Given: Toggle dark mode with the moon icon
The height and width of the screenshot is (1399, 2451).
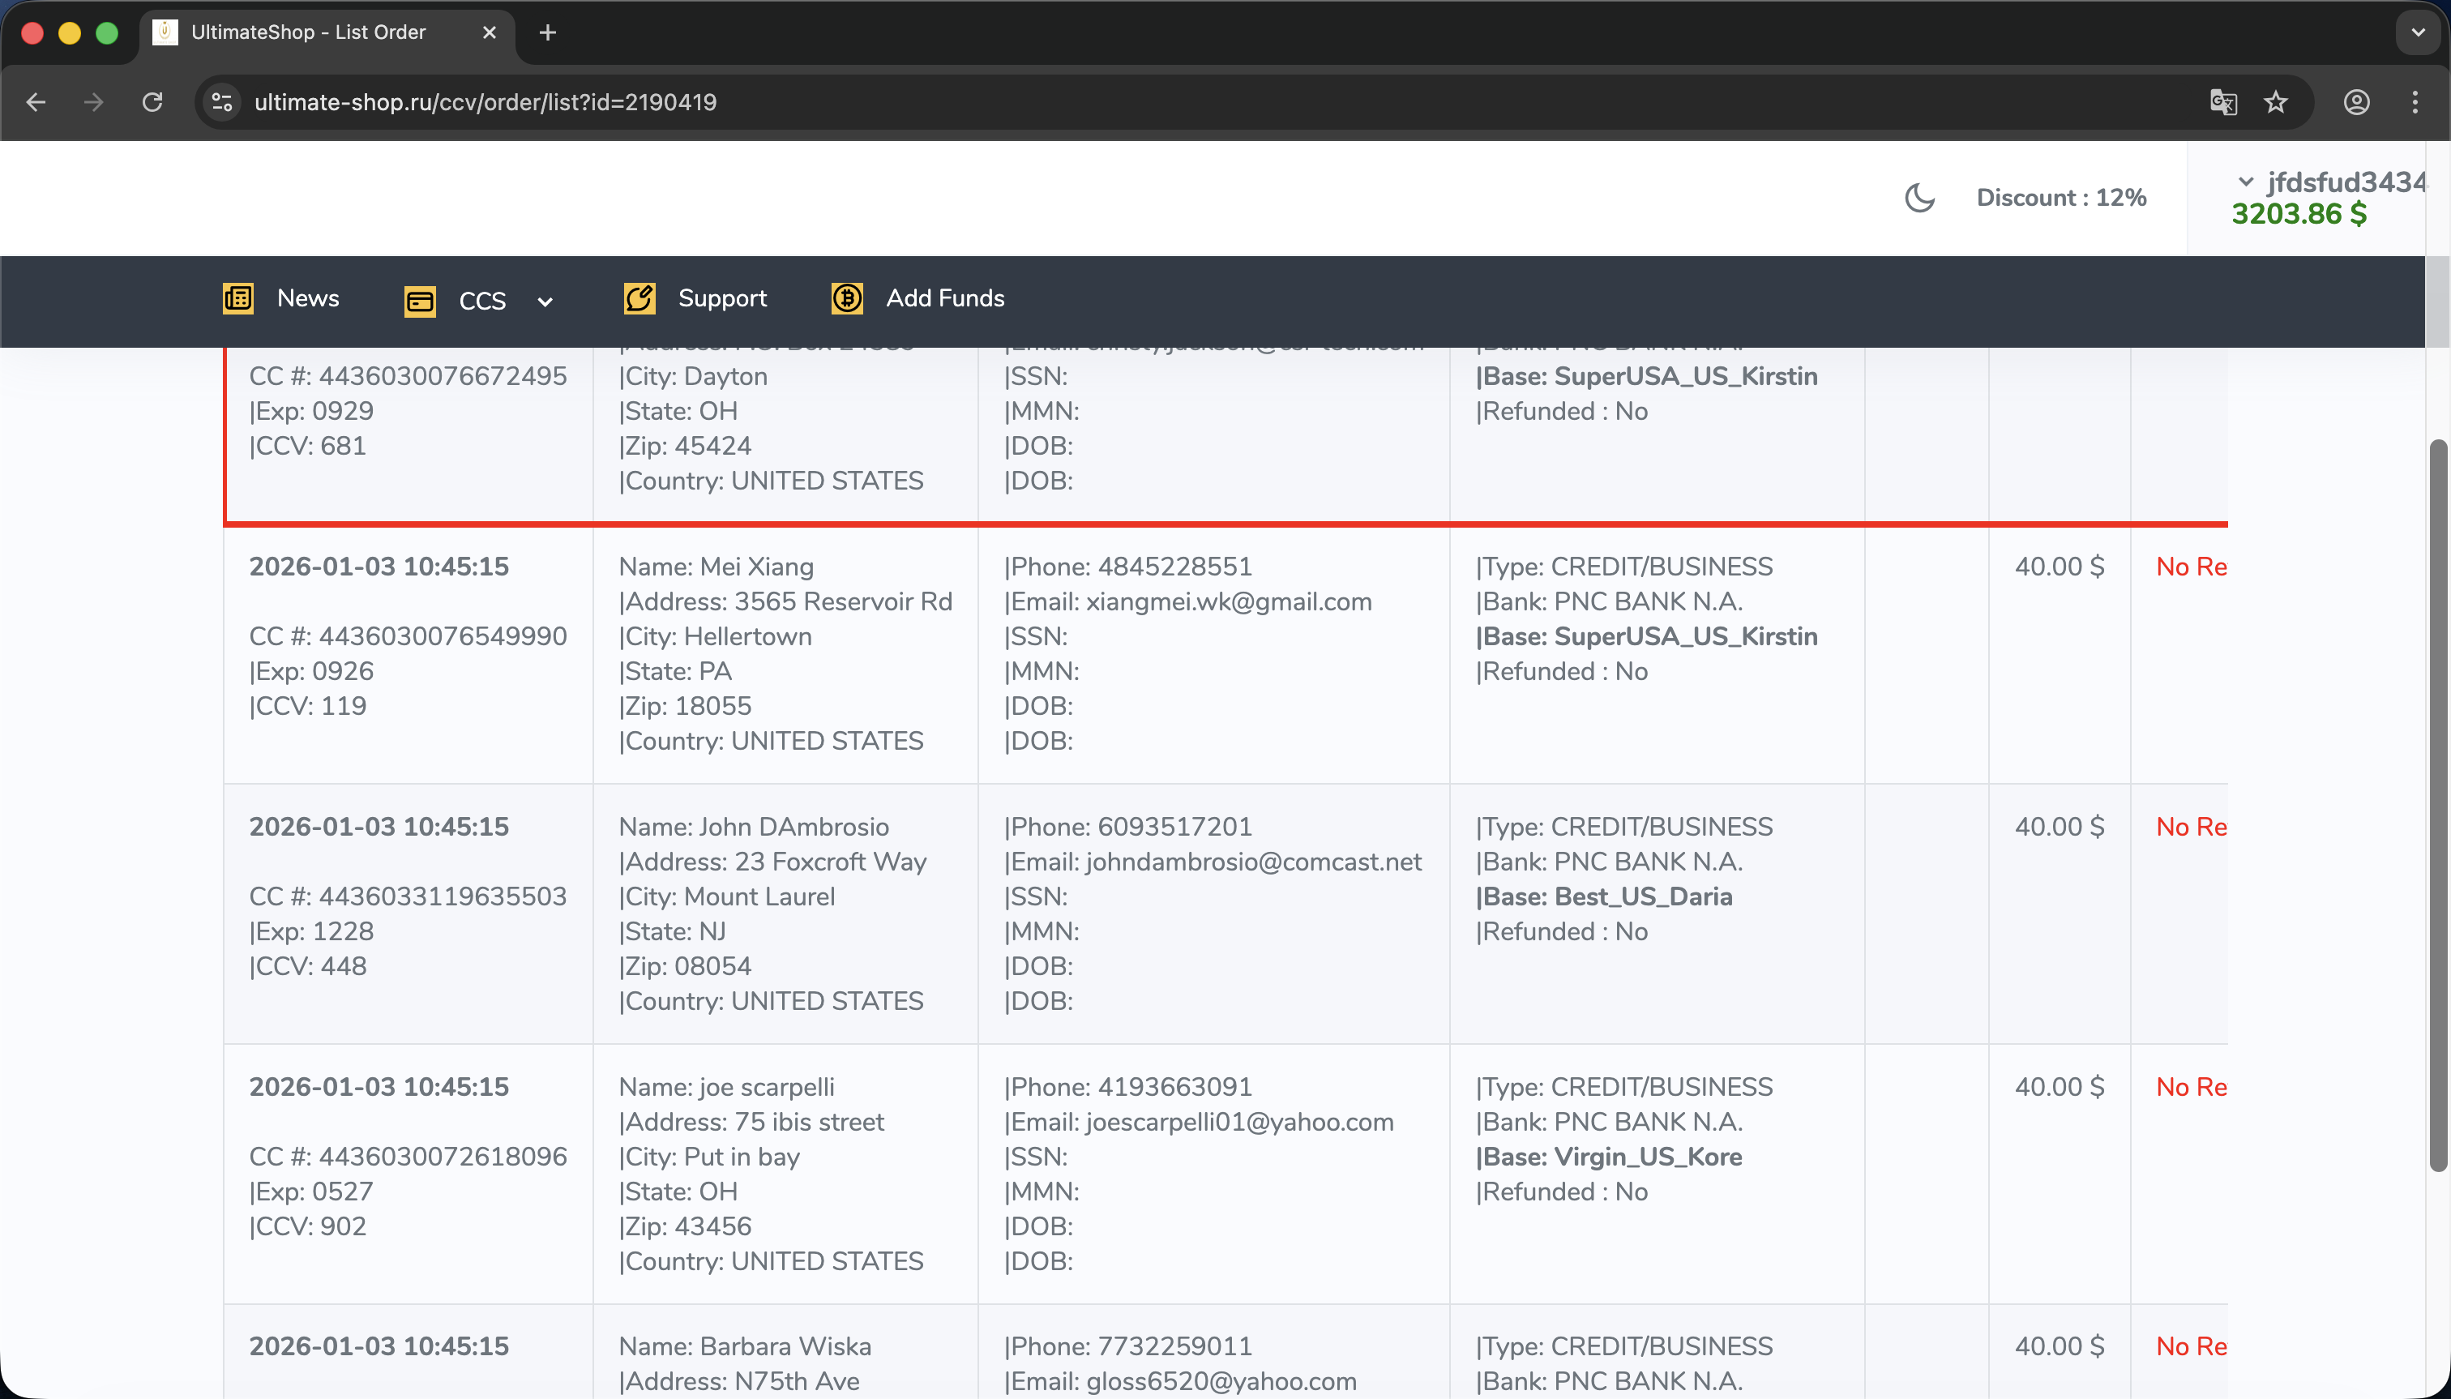Looking at the screenshot, I should pos(1918,198).
